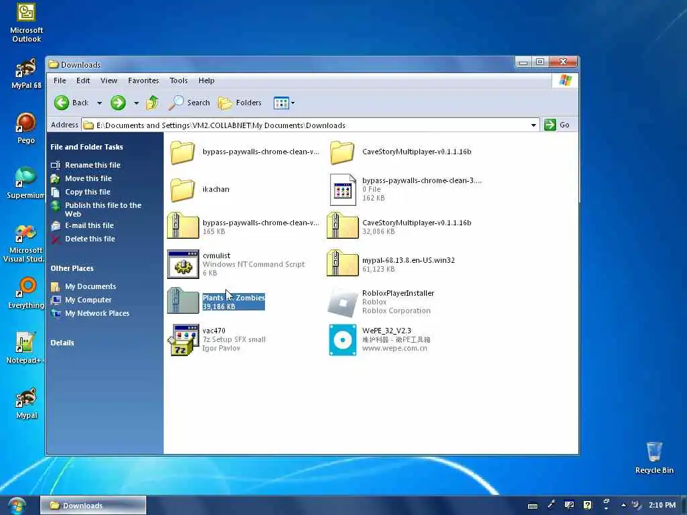The width and height of the screenshot is (687, 515).
Task: Select mypal-68.13.8.en-US.win32 zip icon
Action: coord(343,264)
